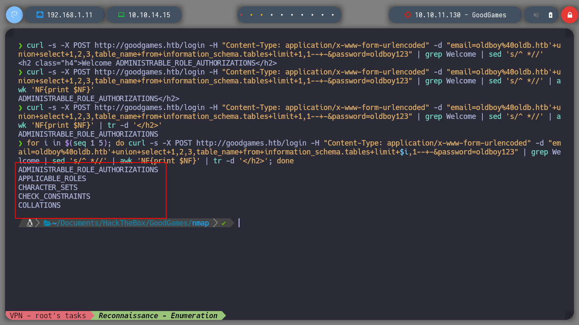The width and height of the screenshot is (579, 325).
Task: Click the ethernet icon beside 192.168.1.11
Action: pyautogui.click(x=40, y=15)
